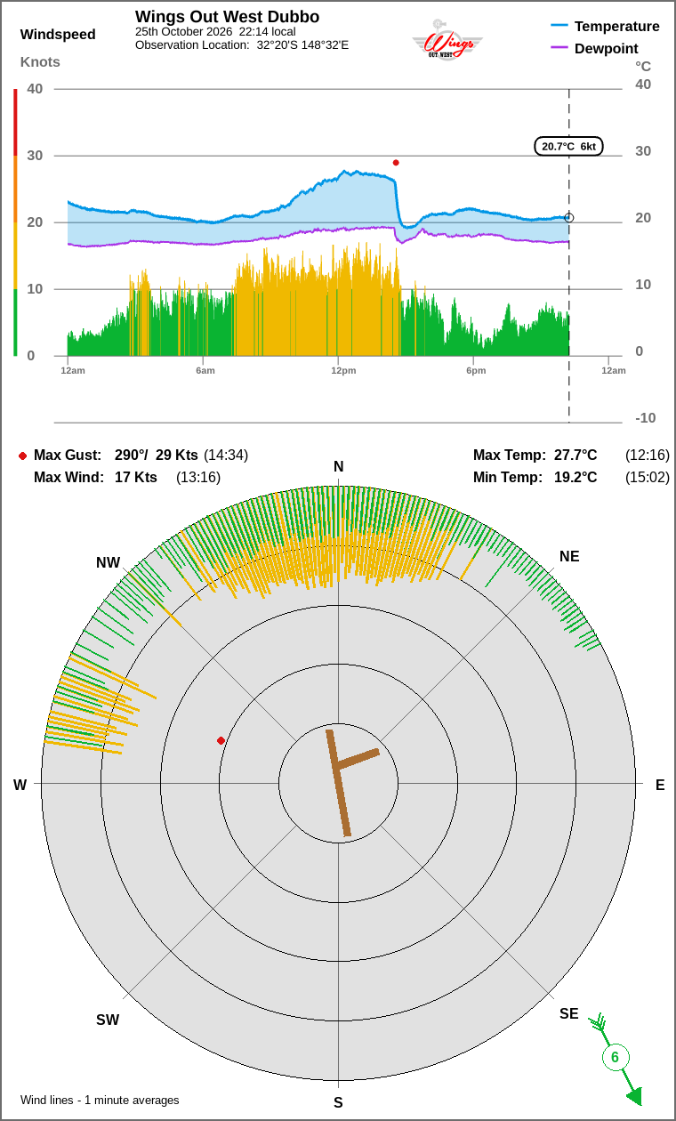
Task: Click the green wind arrow showing 6 knots
Action: 616,1058
